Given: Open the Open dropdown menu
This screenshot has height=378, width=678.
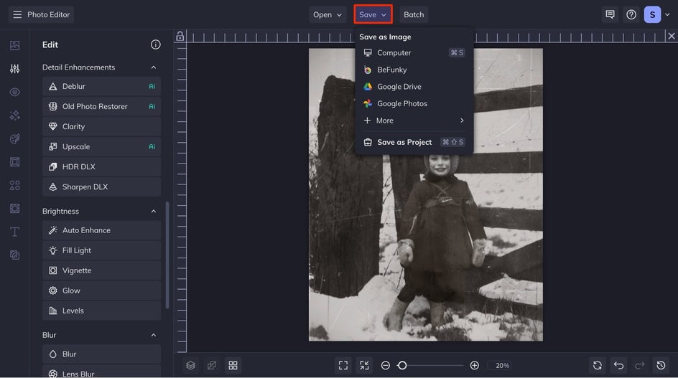Looking at the screenshot, I should 328,14.
